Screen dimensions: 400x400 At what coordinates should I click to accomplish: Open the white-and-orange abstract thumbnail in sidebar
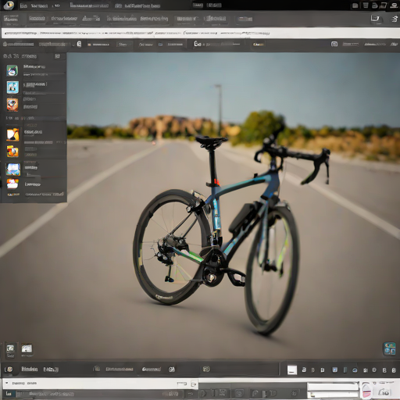(12, 134)
